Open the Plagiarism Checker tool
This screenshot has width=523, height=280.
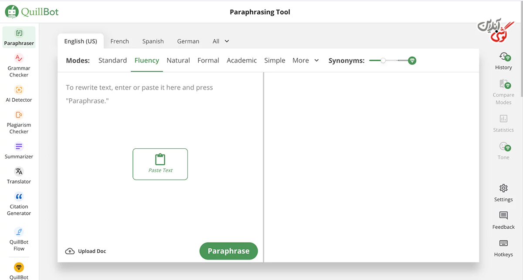pyautogui.click(x=19, y=122)
